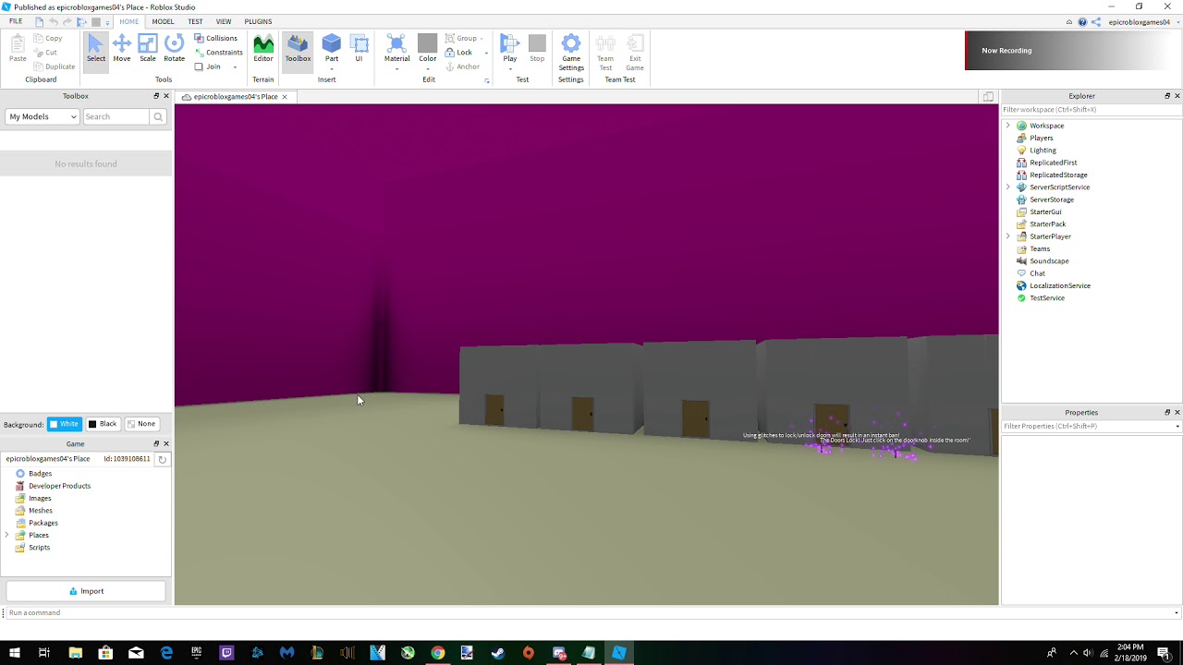Click the Duplicate button
Image resolution: width=1183 pixels, height=665 pixels.
coord(54,66)
